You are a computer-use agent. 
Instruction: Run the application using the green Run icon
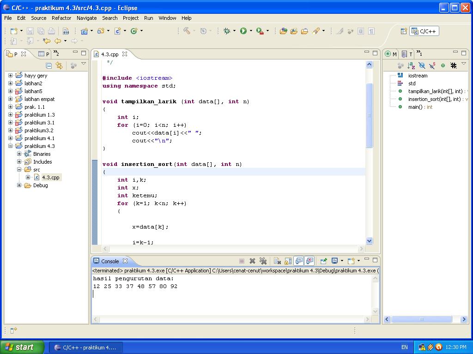click(x=244, y=31)
